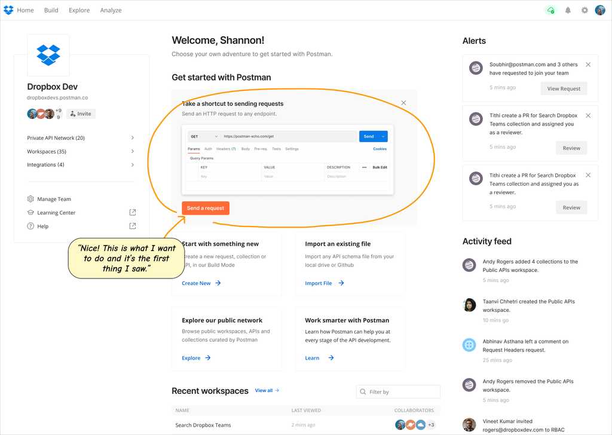Screen dimensions: 612x435
Task: Go to the Explore menu item
Action: click(79, 10)
